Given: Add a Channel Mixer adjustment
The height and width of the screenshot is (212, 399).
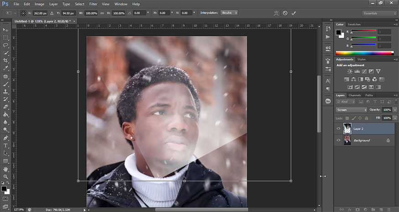Looking at the screenshot, I should (x=374, y=79).
